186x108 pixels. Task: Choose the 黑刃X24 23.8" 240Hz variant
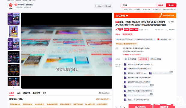click(138, 64)
